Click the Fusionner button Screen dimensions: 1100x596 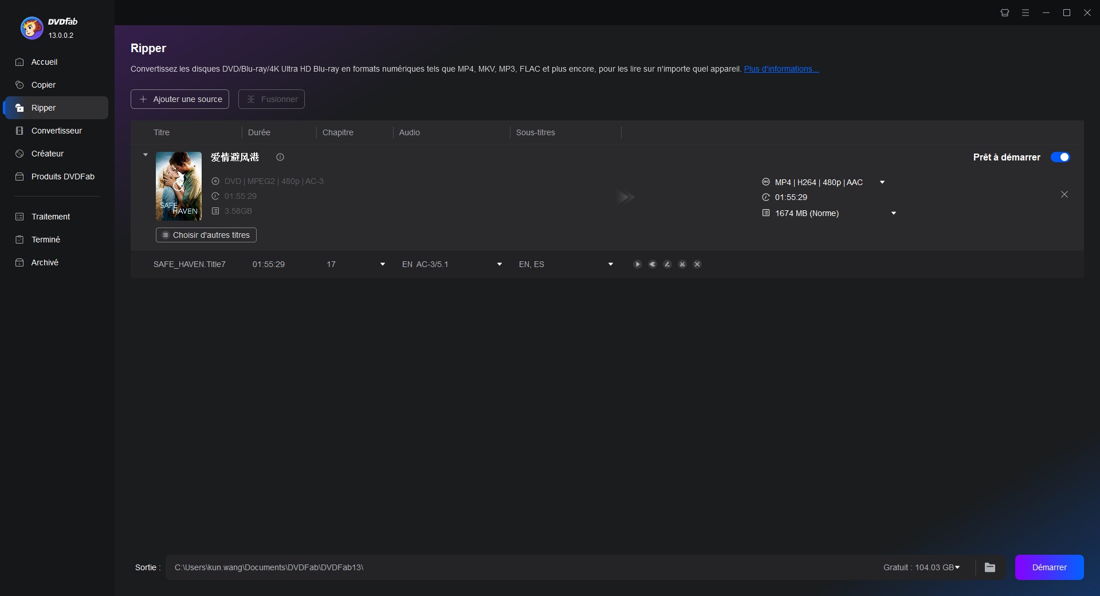coord(272,99)
